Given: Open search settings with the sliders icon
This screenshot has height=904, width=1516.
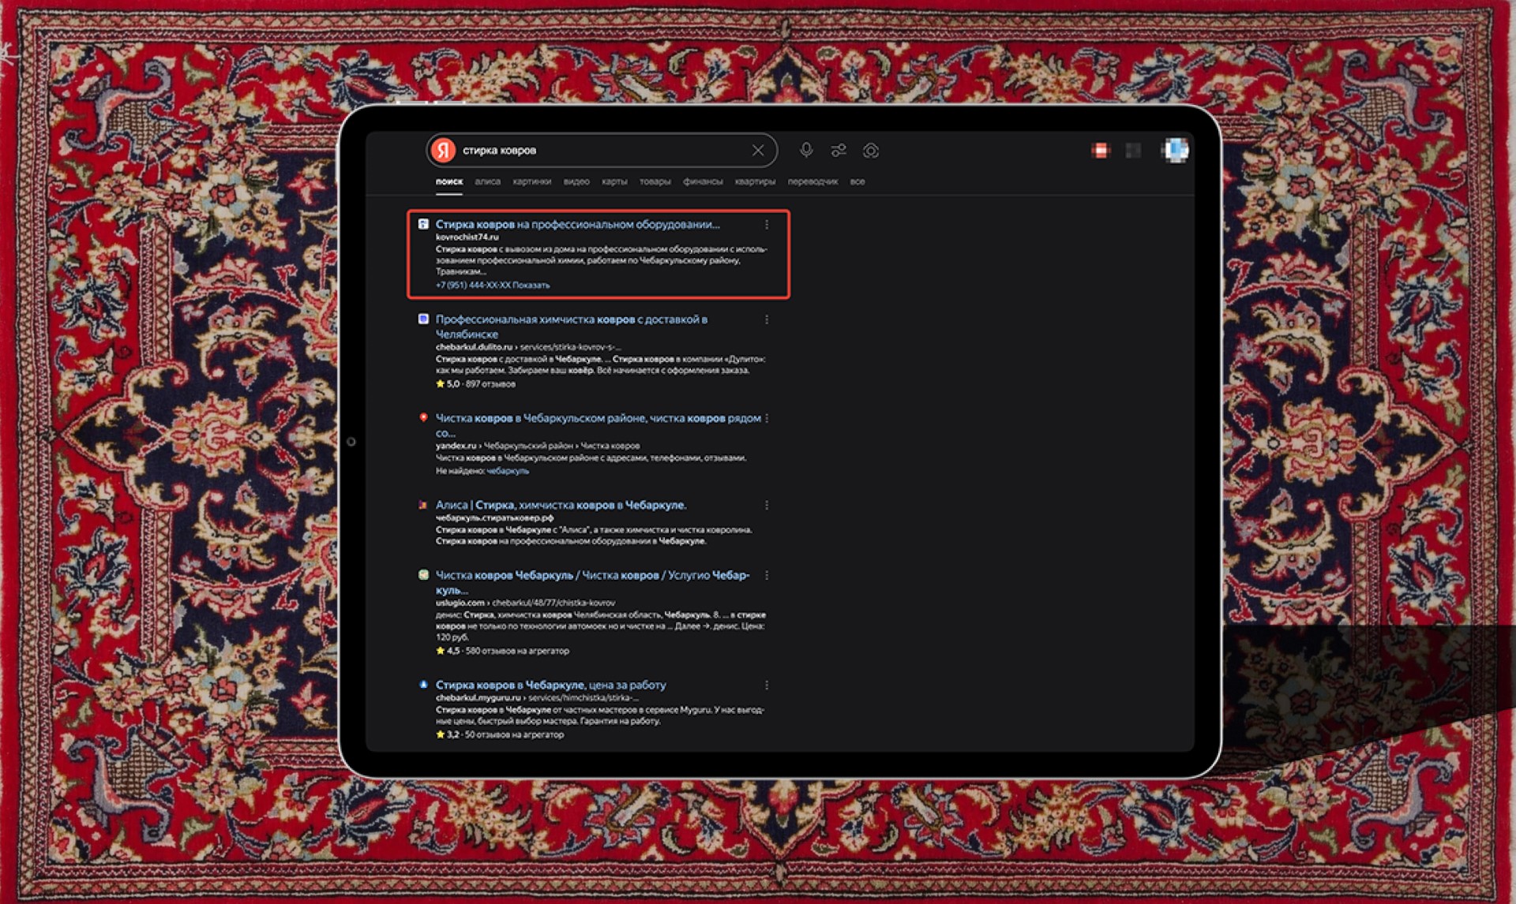Looking at the screenshot, I should (x=838, y=149).
